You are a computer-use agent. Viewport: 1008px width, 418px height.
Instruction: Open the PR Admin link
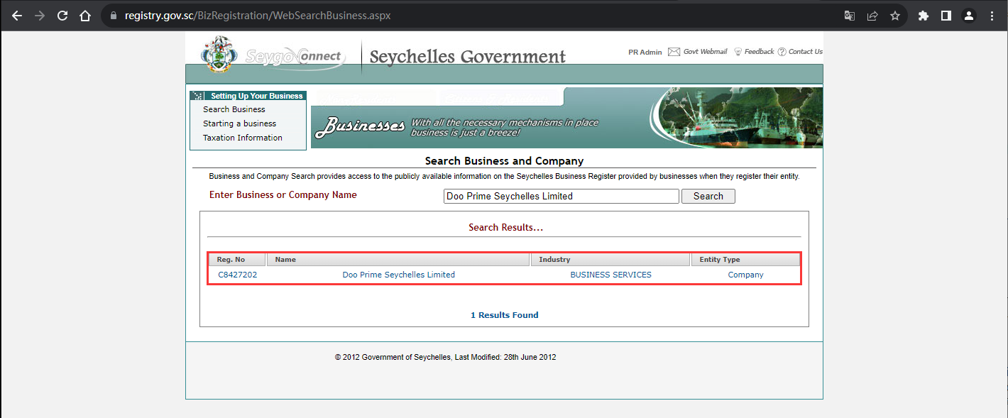click(x=645, y=52)
